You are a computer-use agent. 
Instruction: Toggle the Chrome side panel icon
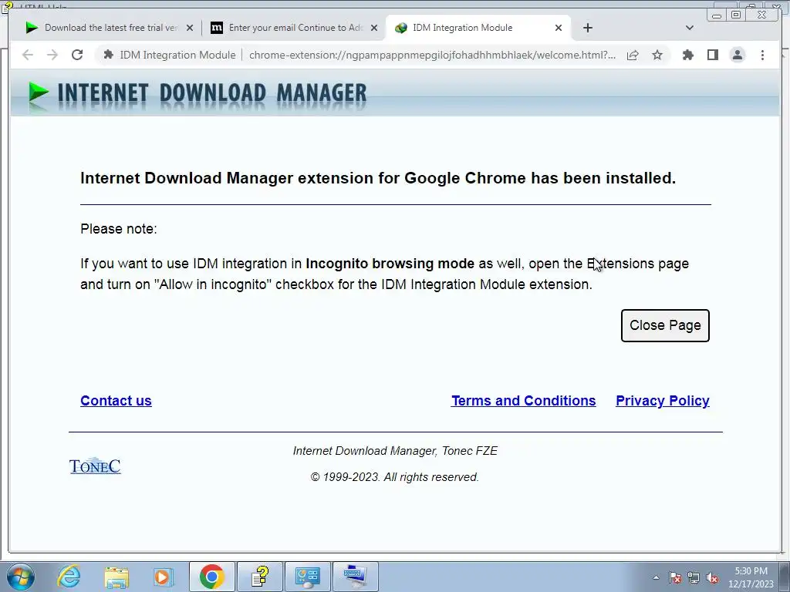pyautogui.click(x=712, y=55)
